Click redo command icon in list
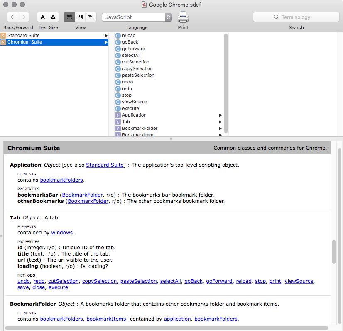 (118, 88)
